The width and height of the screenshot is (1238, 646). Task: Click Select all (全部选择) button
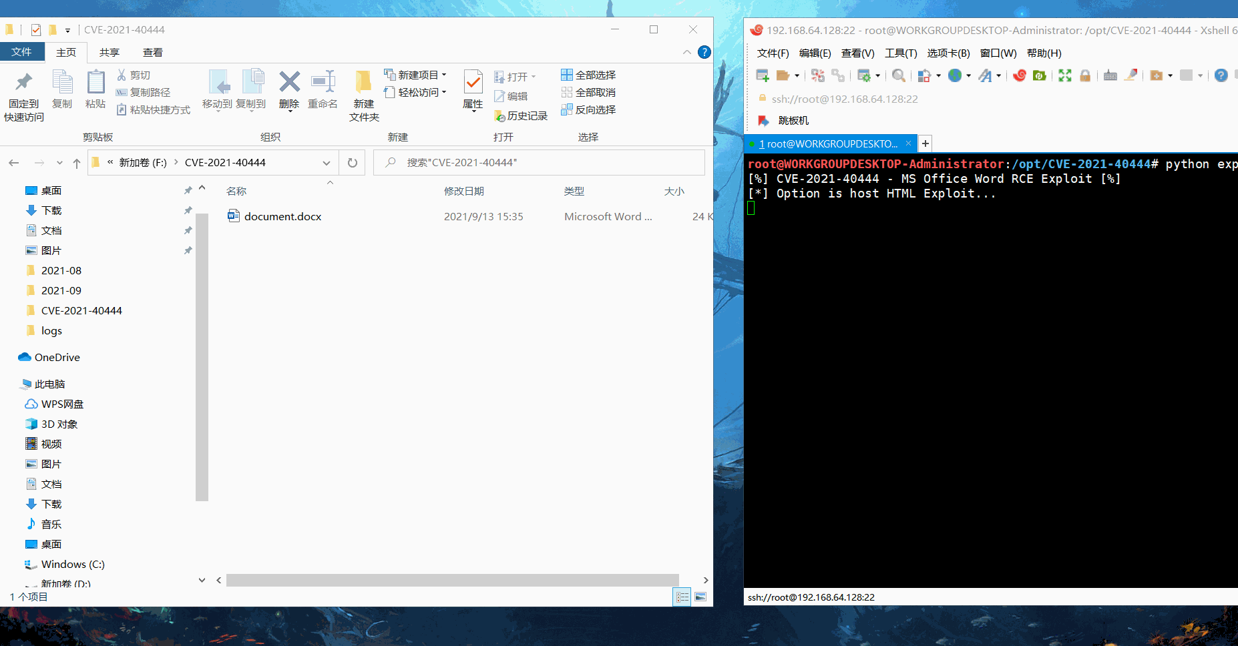[x=588, y=75]
